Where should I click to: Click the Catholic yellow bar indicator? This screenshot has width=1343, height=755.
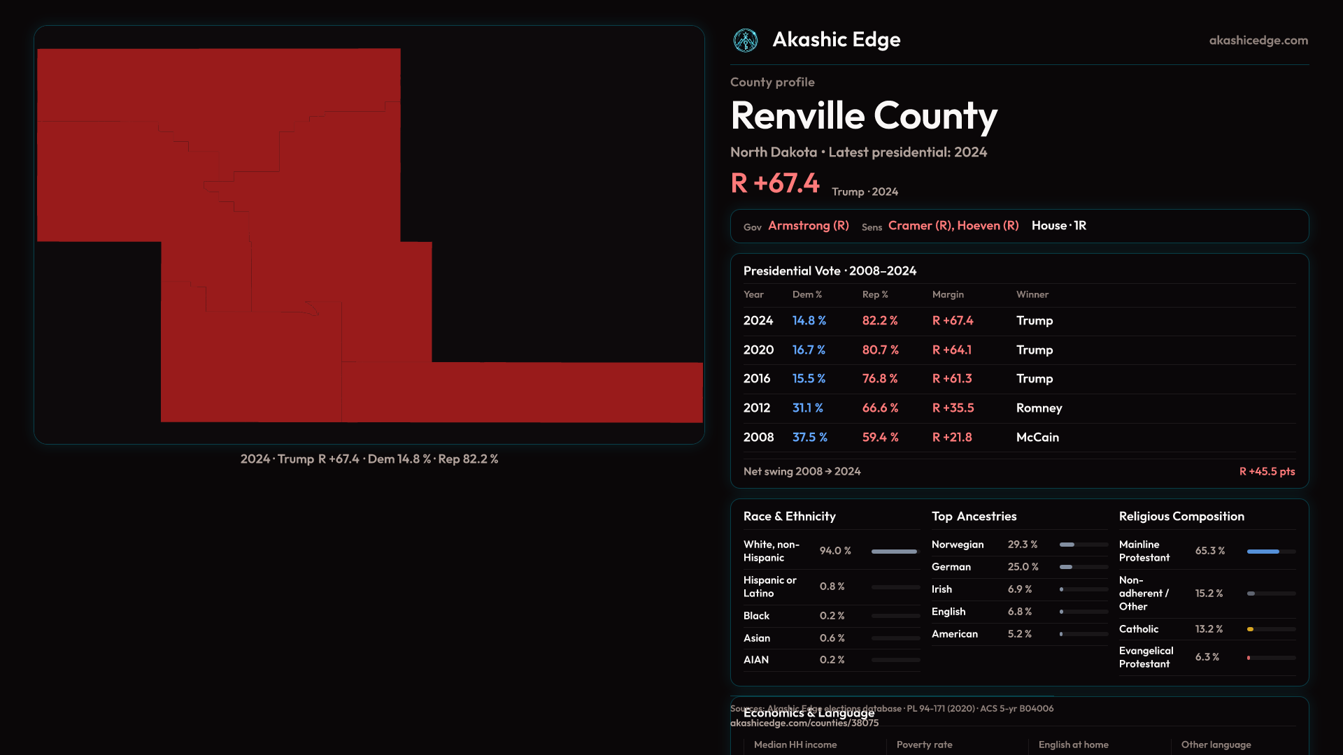(x=1251, y=629)
